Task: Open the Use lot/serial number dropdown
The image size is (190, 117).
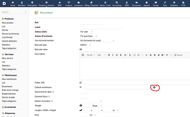Action: [x=97, y=40]
